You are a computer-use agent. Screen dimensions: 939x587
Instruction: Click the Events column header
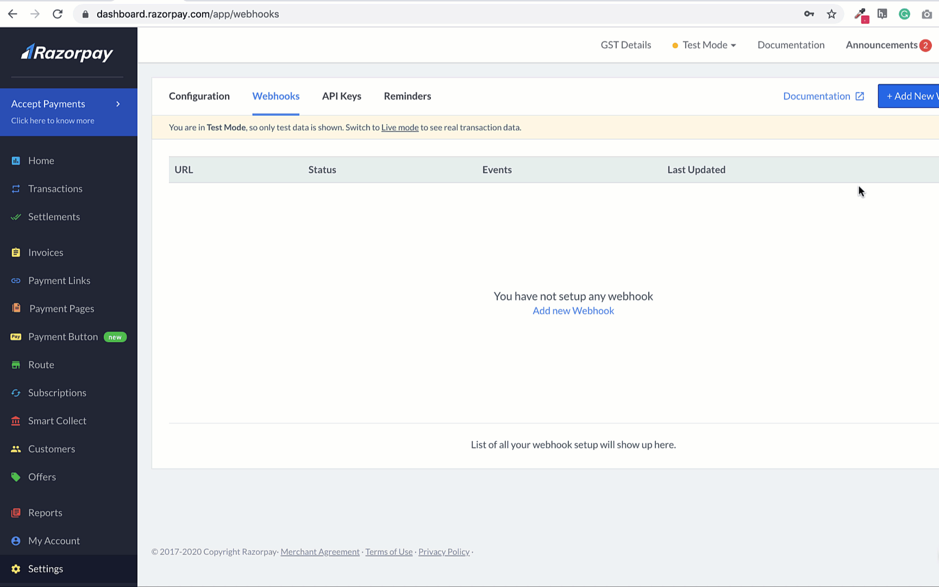[497, 170]
